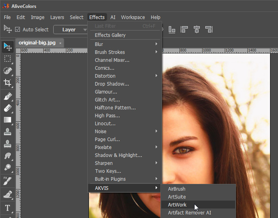
Task: Select the Color Brush tool
Action: 8,96
